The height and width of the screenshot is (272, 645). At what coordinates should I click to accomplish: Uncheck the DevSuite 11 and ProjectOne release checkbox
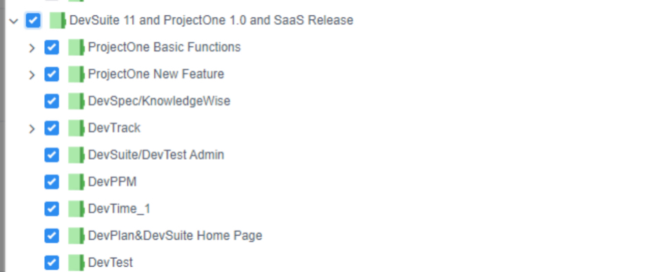pyautogui.click(x=33, y=20)
